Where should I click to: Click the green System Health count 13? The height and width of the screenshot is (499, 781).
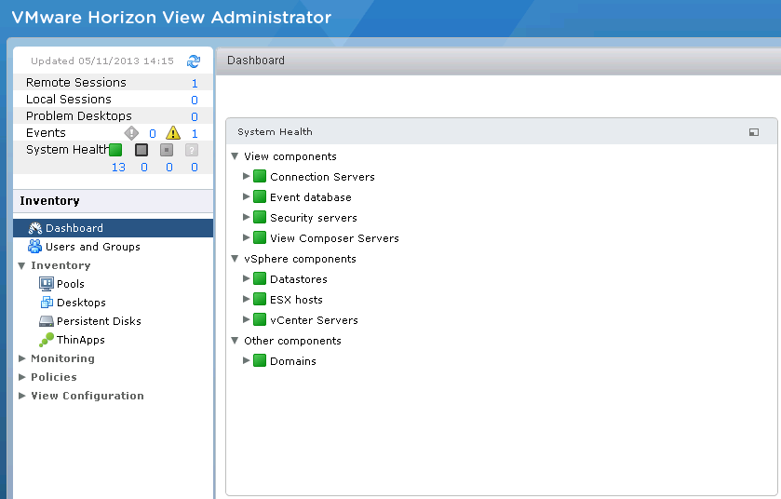(118, 168)
